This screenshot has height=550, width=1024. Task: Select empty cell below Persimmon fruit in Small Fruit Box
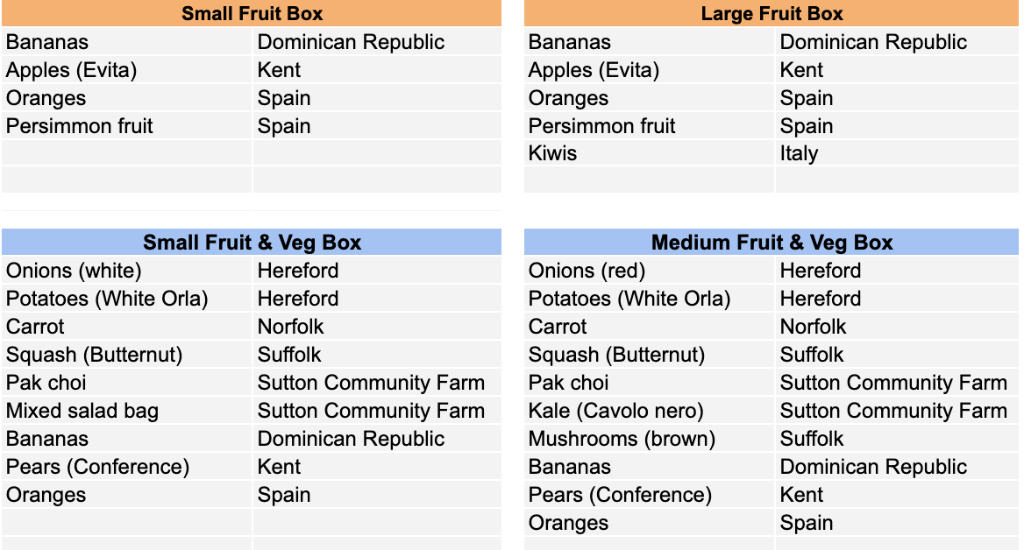click(127, 153)
